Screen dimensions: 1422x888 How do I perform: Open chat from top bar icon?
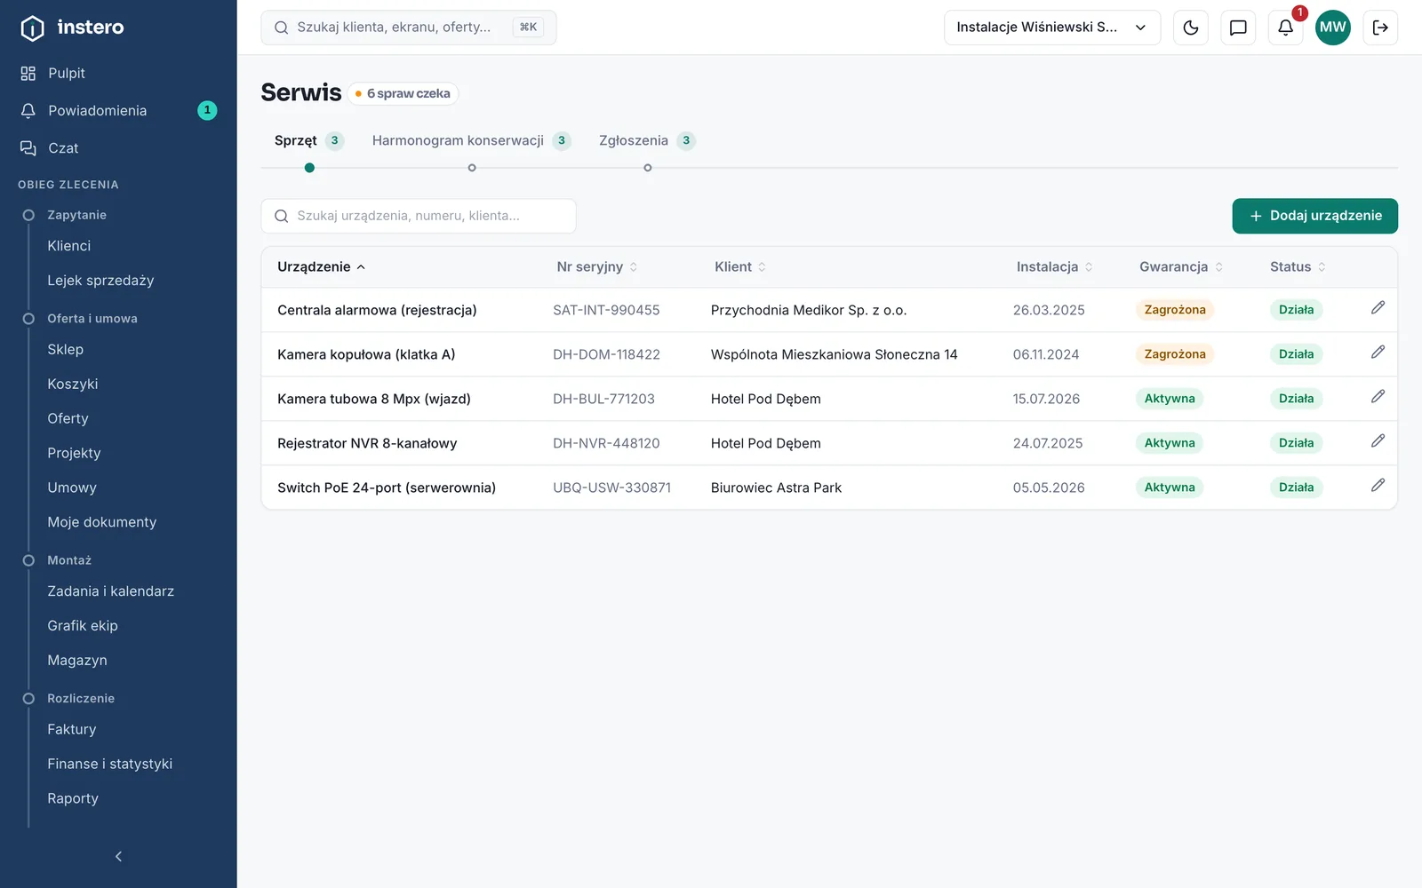(1238, 28)
